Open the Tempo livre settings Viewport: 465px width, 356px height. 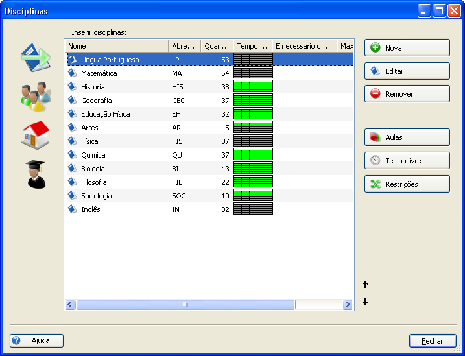tap(407, 161)
